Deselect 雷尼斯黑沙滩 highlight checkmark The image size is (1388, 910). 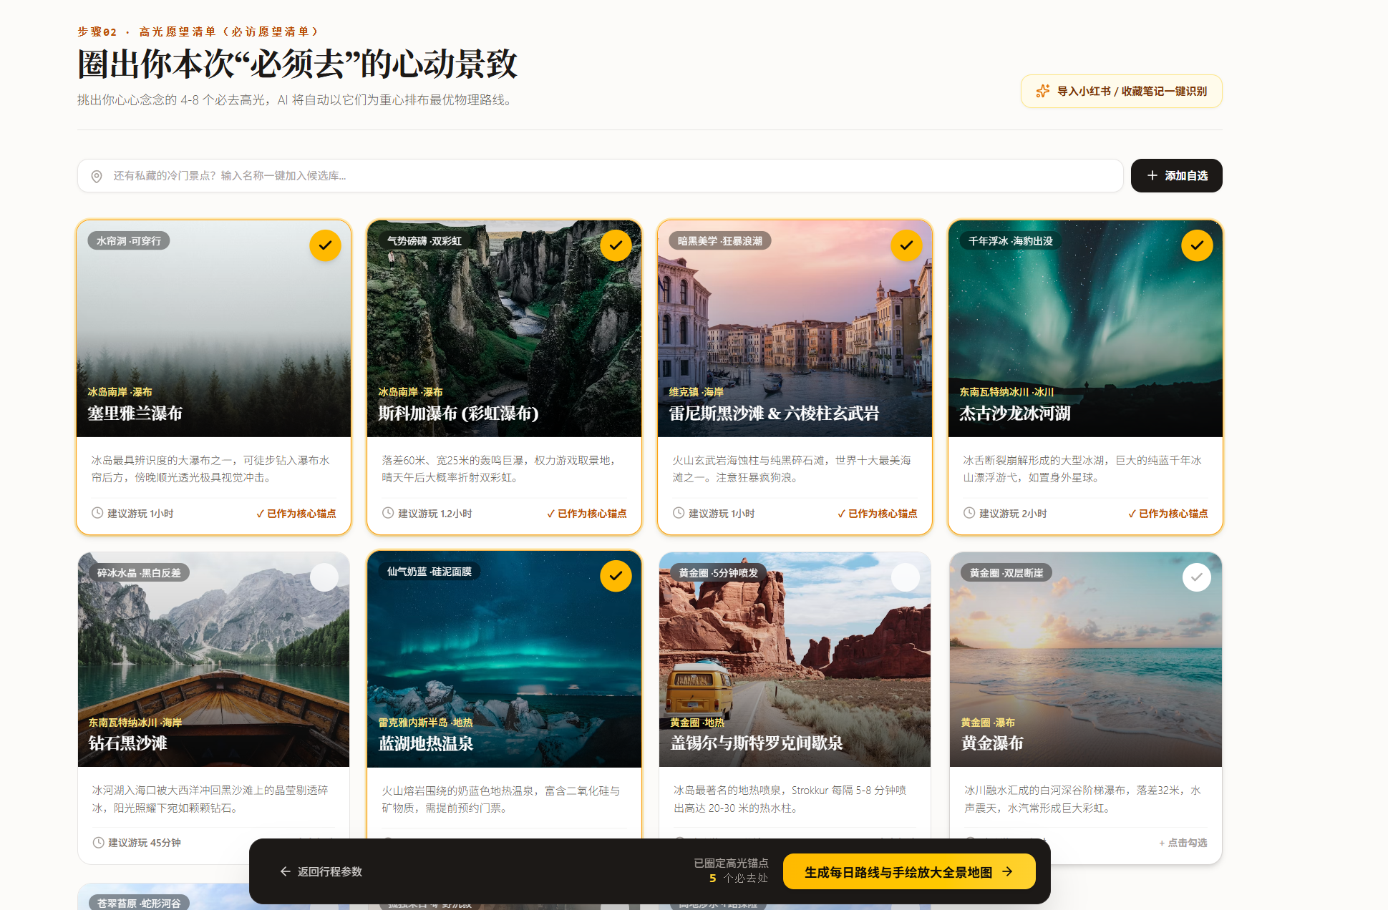[x=906, y=245]
